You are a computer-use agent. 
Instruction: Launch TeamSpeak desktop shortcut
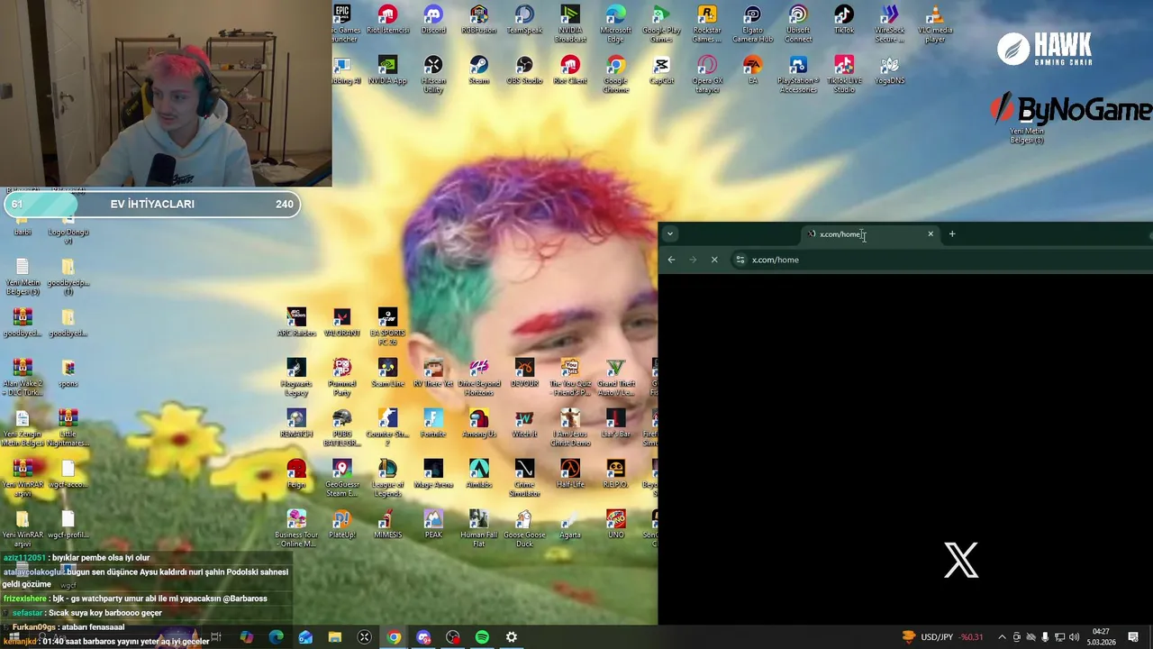524,21
